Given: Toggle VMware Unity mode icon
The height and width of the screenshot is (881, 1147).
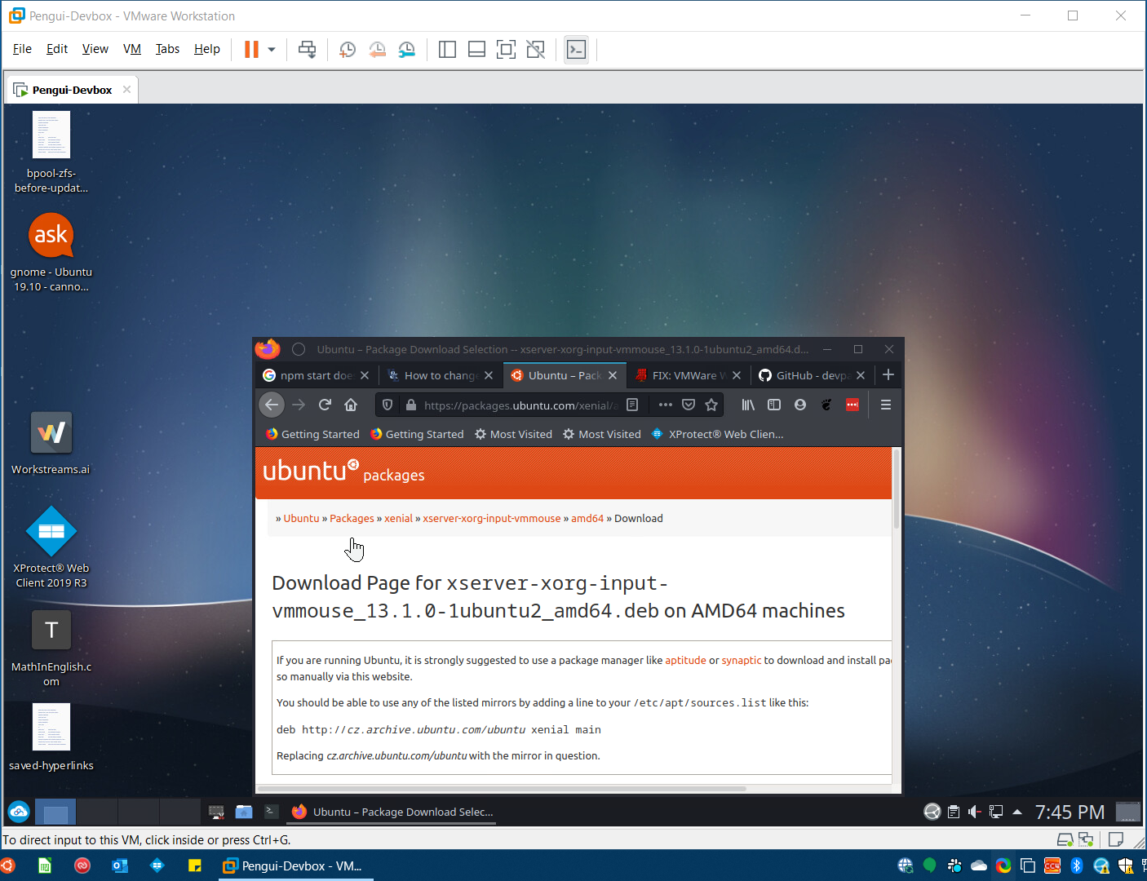Looking at the screenshot, I should [535, 50].
